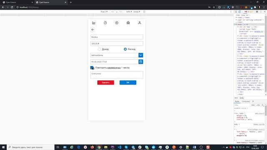Open the history clock icon in app nav
This screenshot has width=267, height=150.
105,23
